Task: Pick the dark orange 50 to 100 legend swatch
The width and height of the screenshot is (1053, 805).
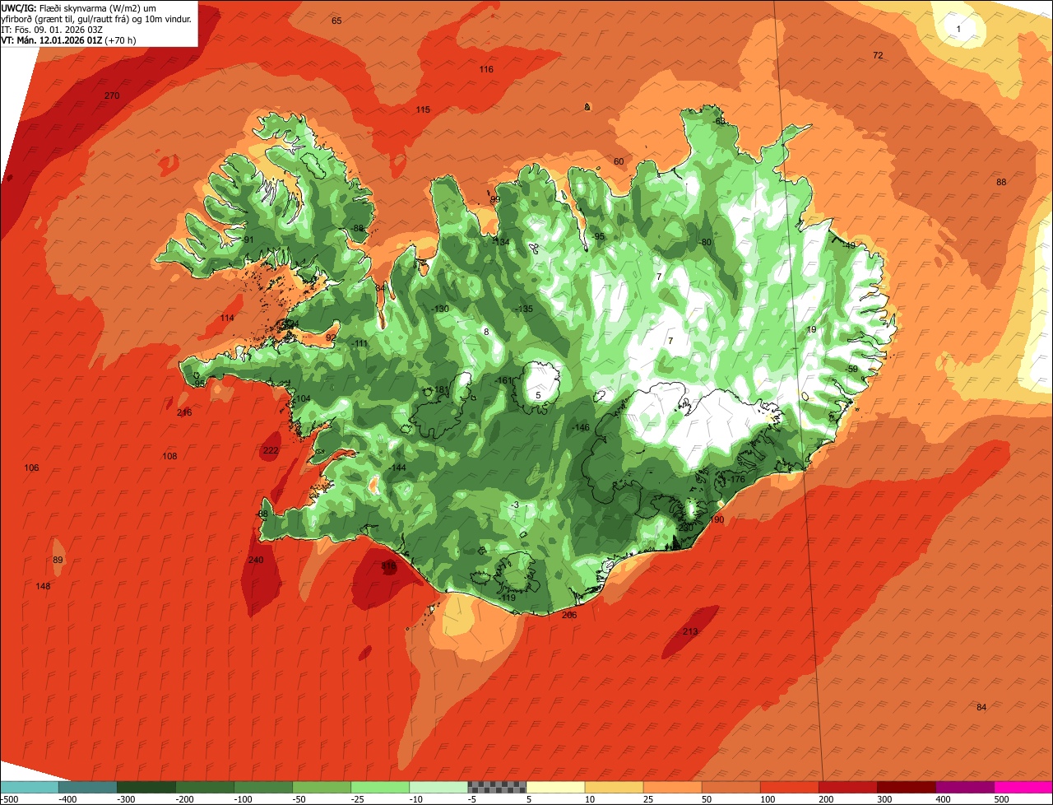Action: 731,787
